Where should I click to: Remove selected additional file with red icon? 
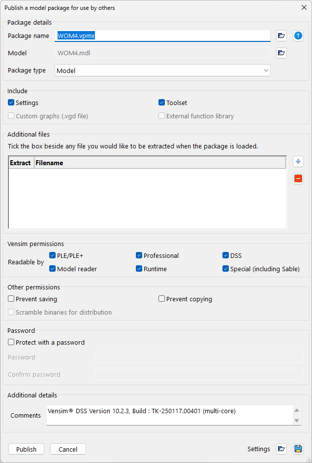pos(298,178)
